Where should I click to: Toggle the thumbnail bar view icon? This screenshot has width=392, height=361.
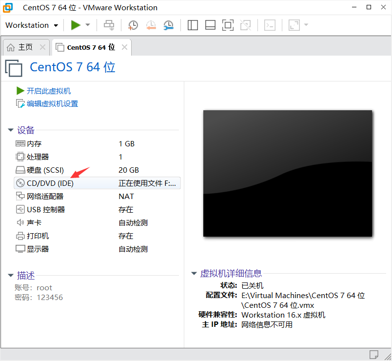(210, 25)
